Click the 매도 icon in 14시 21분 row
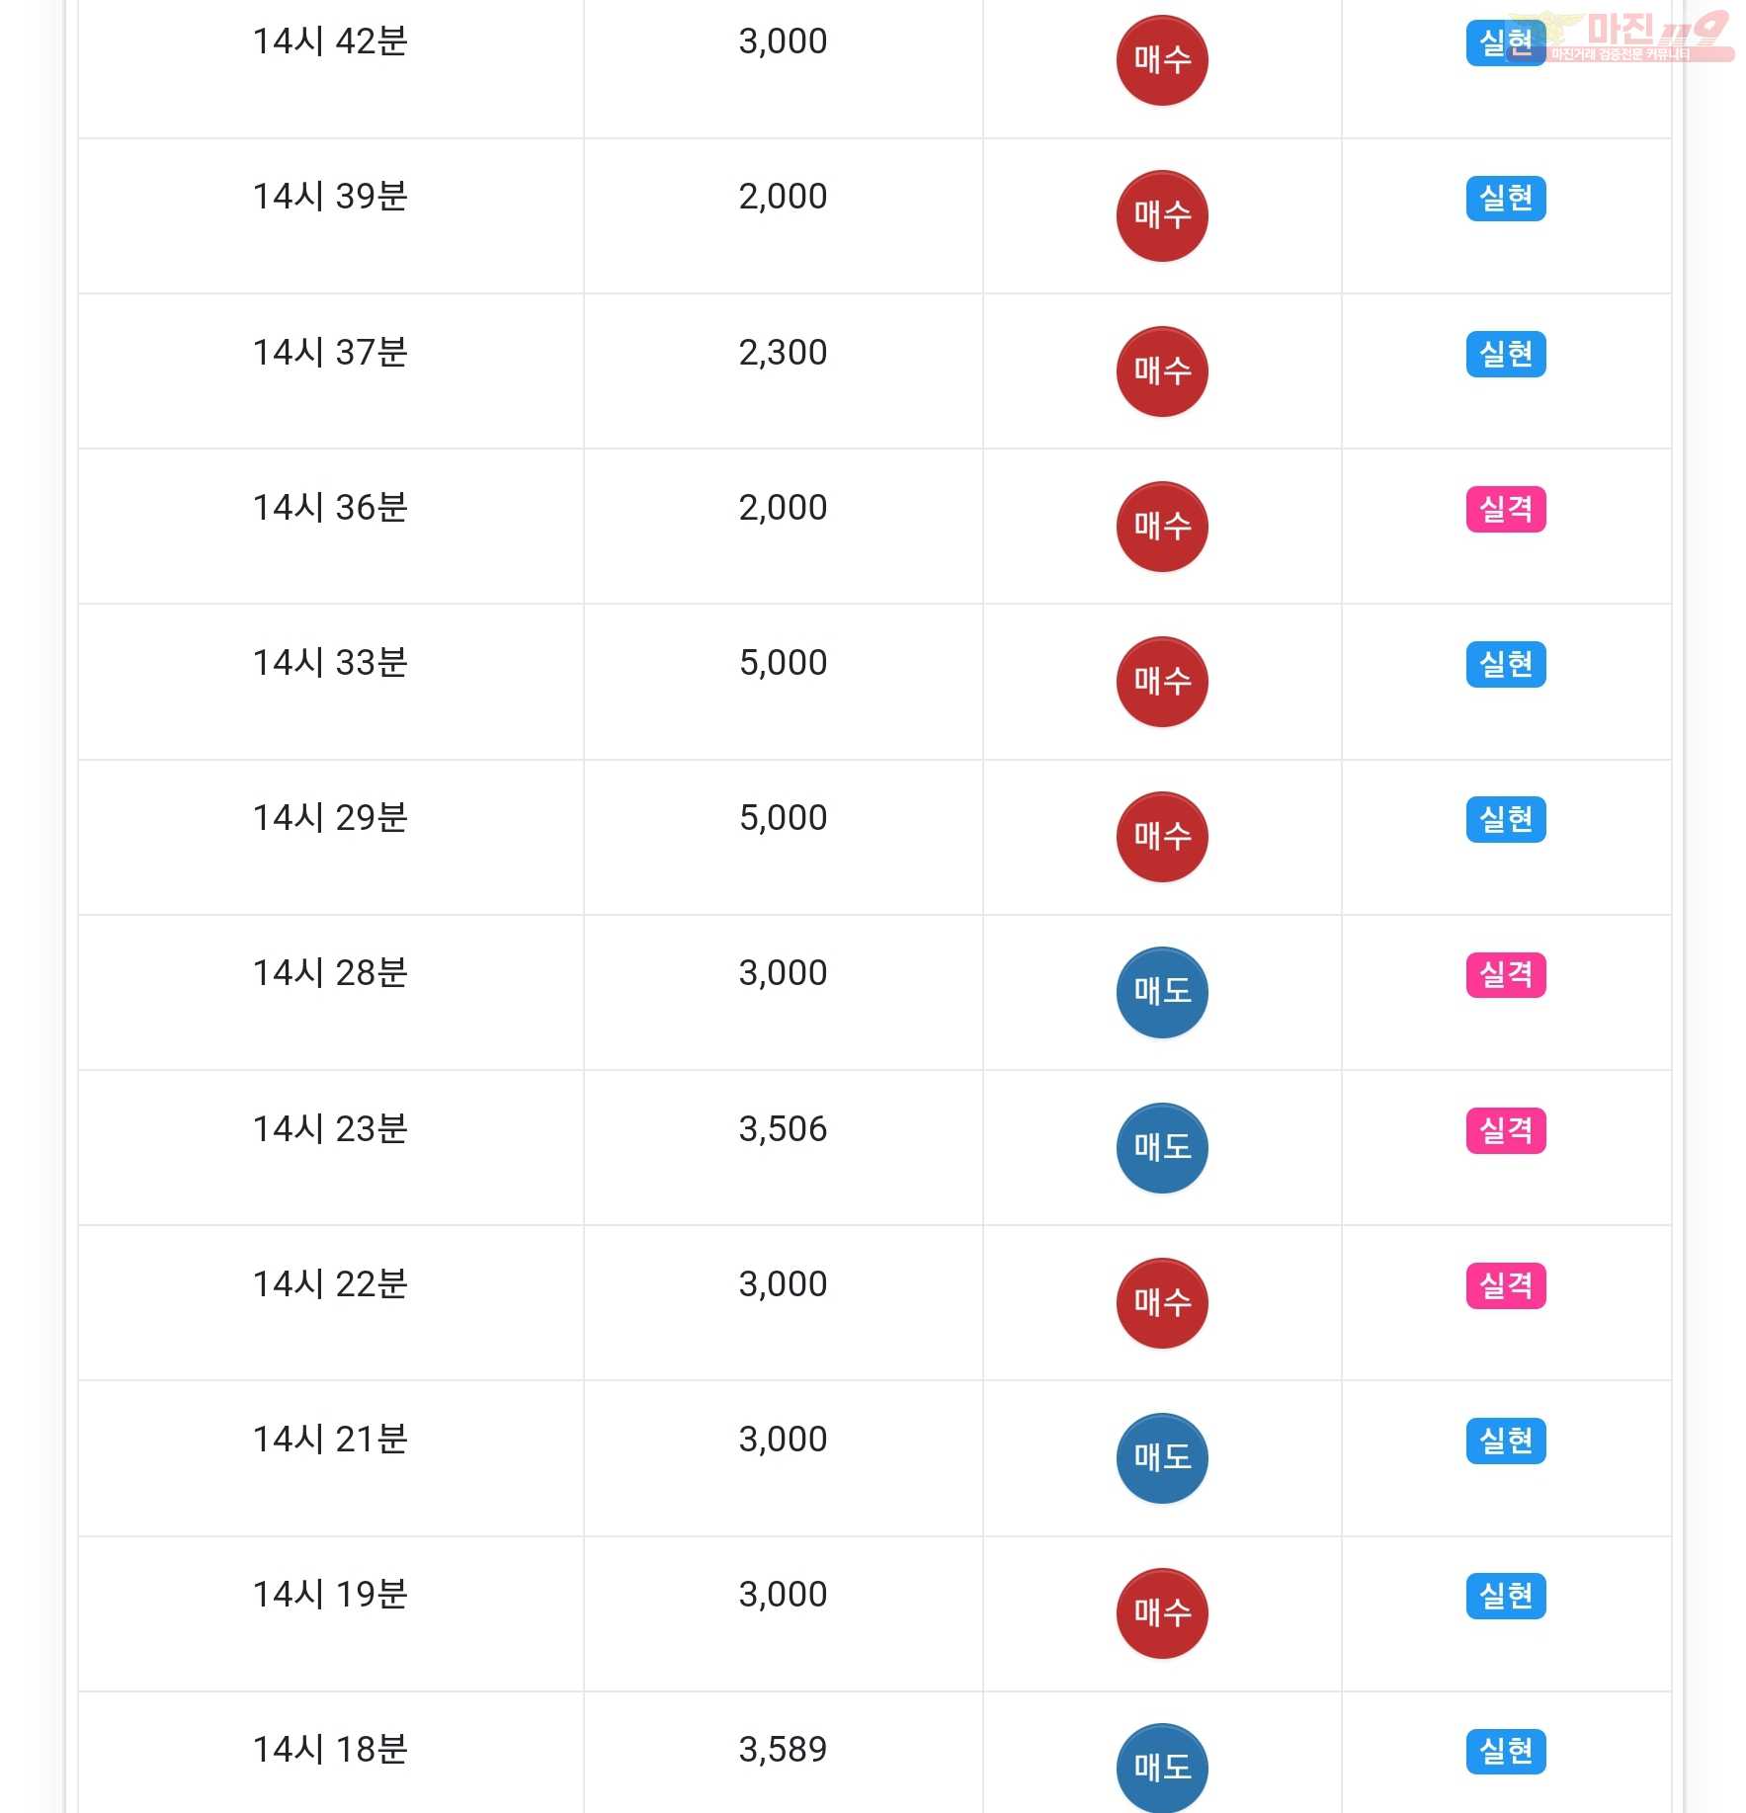The height and width of the screenshot is (1813, 1746). [1162, 1458]
